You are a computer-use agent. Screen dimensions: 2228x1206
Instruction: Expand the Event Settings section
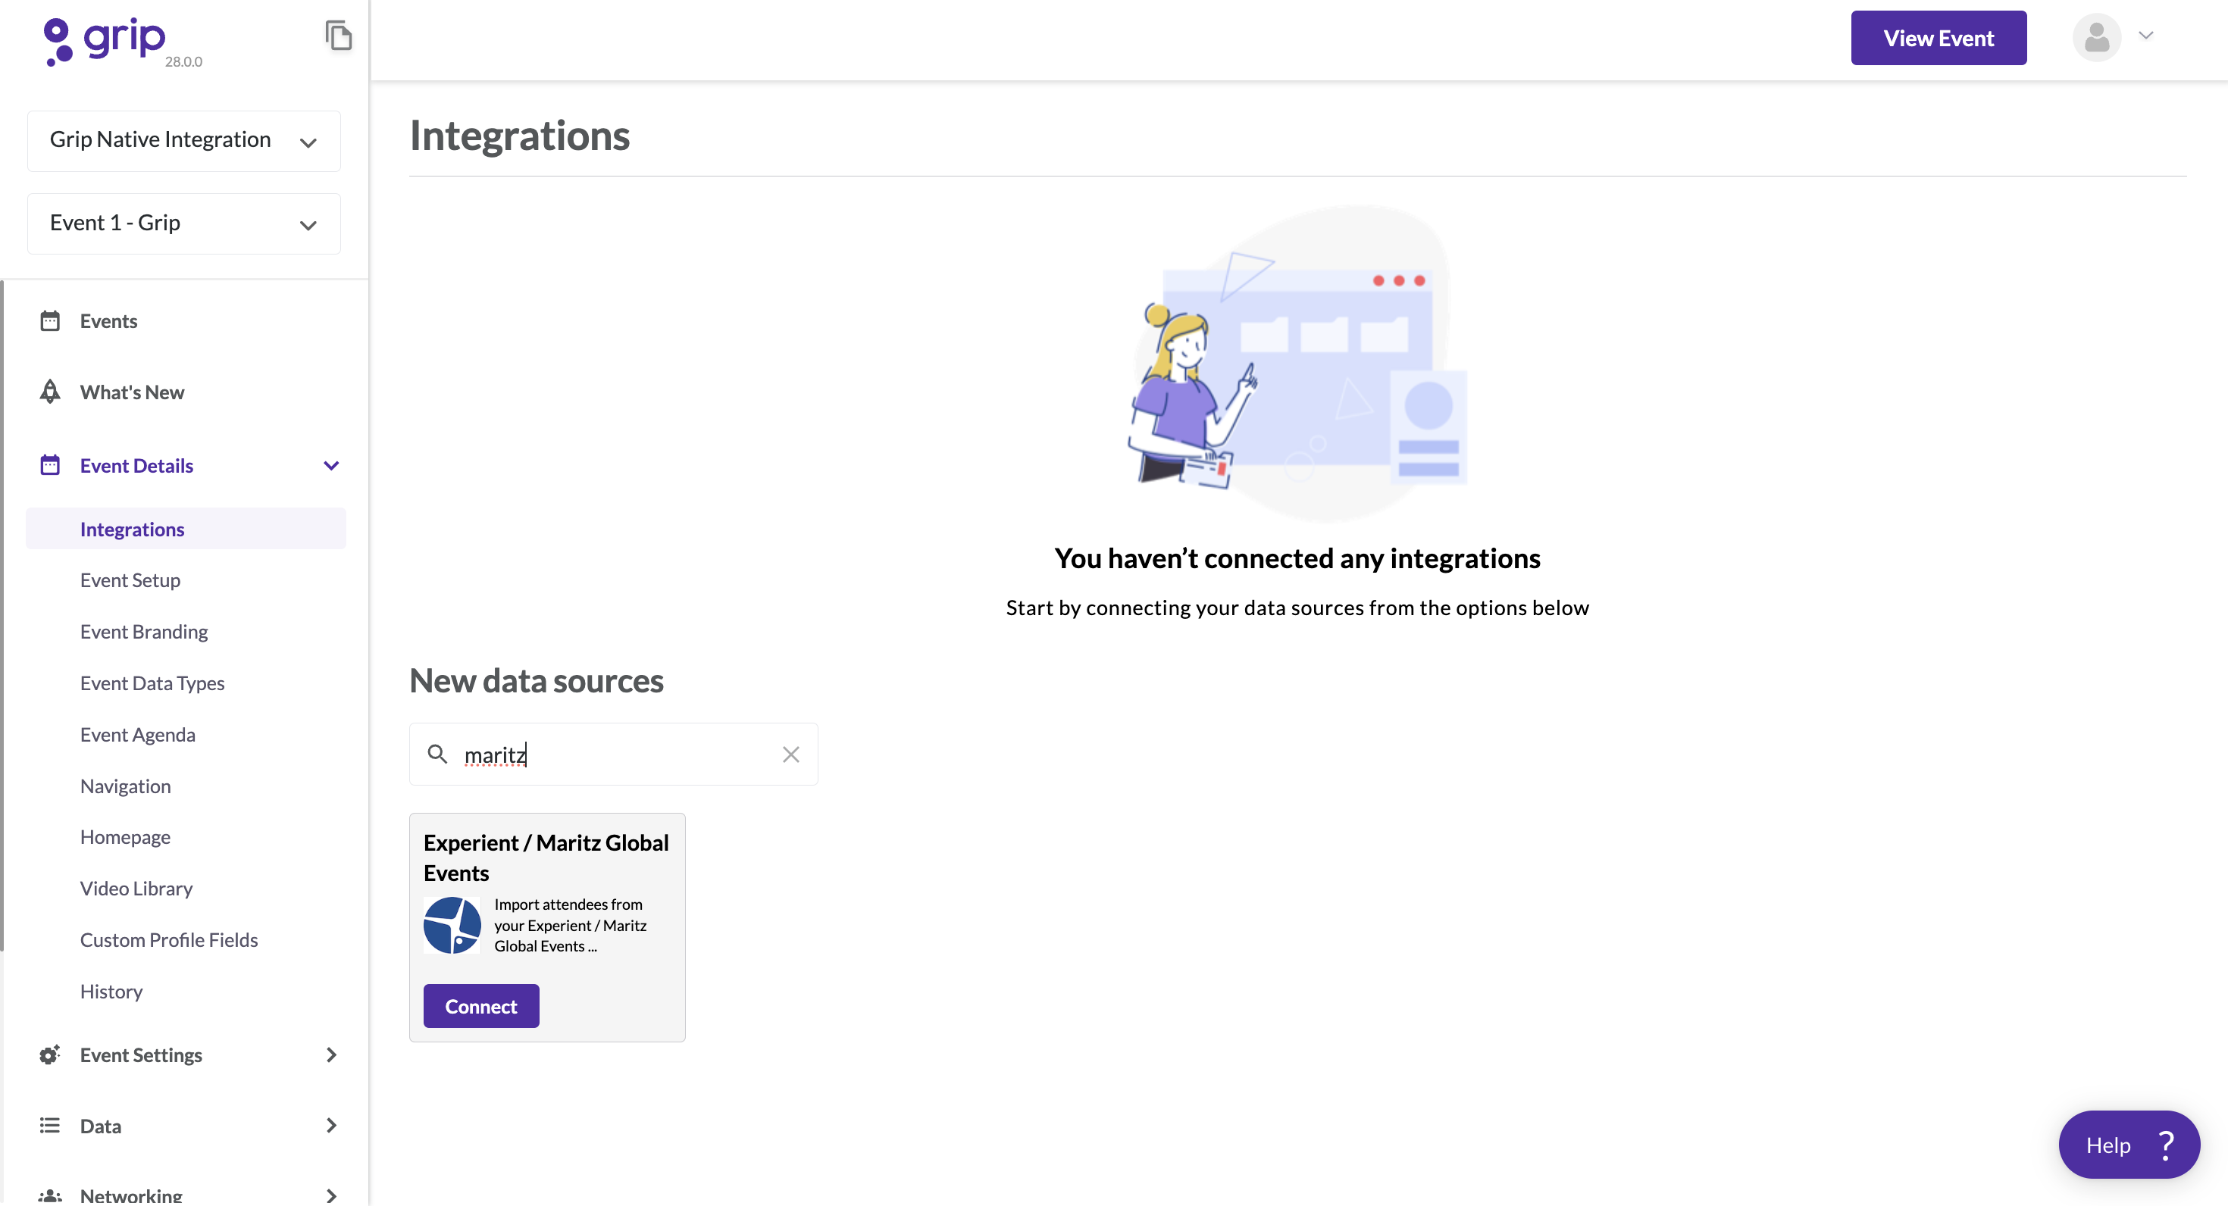pyautogui.click(x=331, y=1054)
